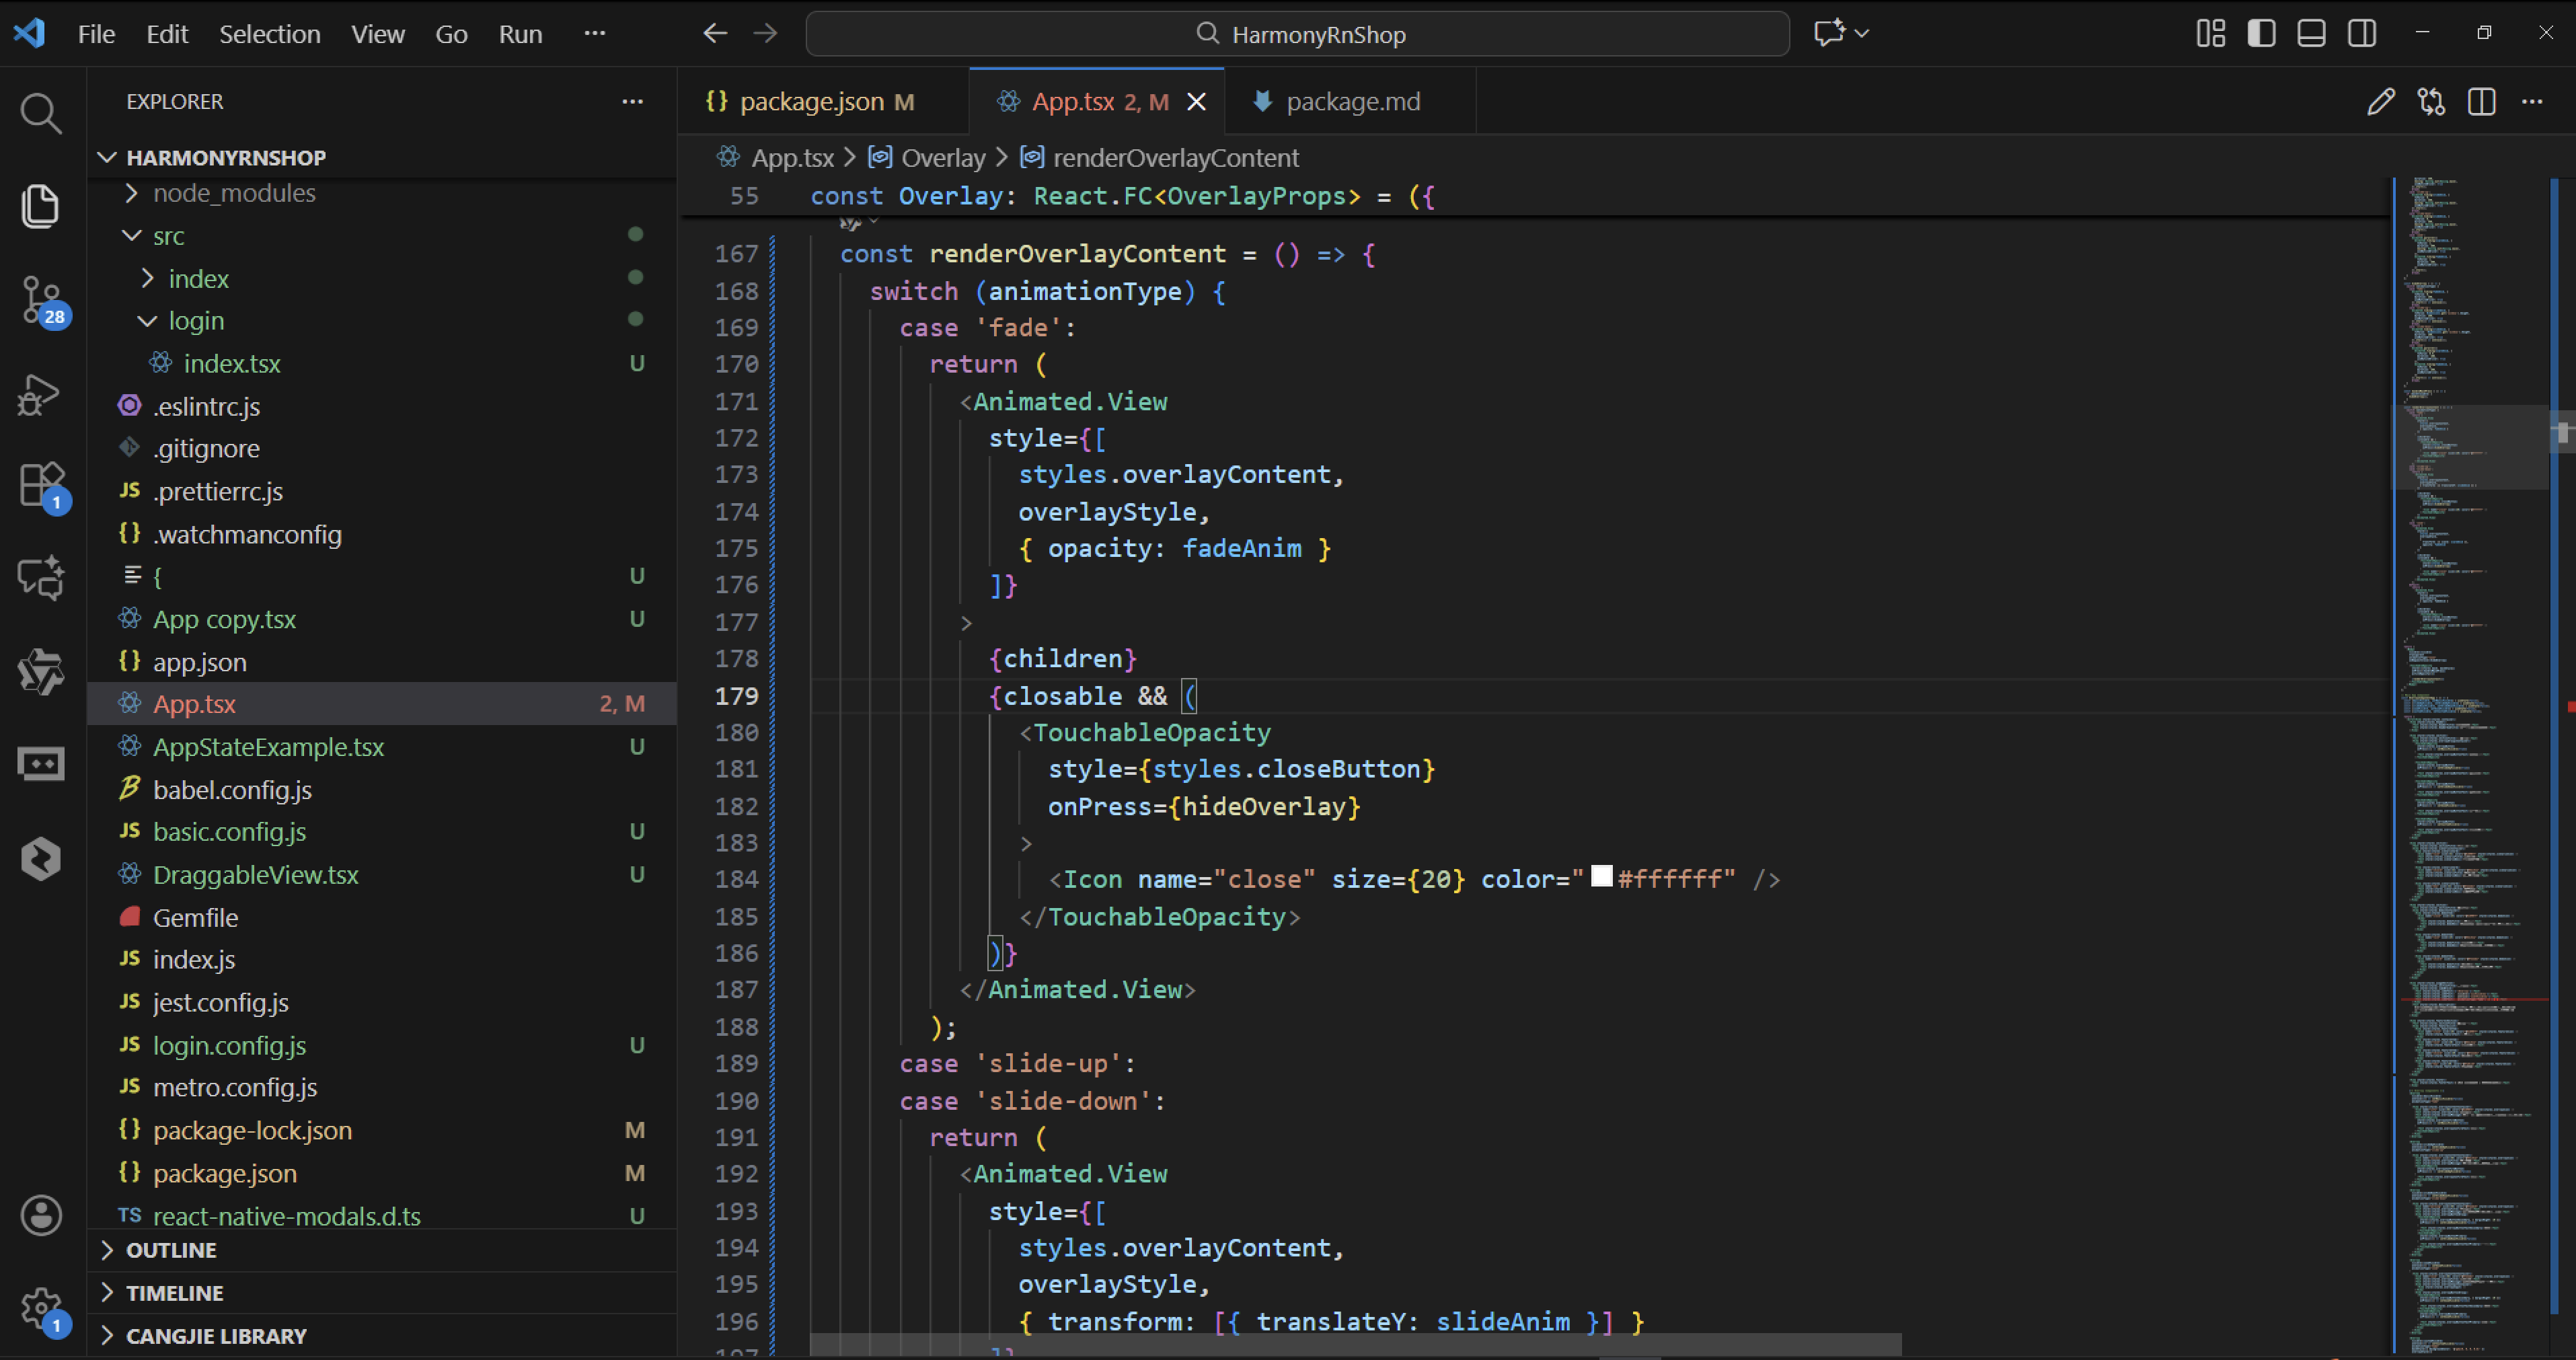Switch to the package.json tab
The image size is (2576, 1360).
pos(811,102)
